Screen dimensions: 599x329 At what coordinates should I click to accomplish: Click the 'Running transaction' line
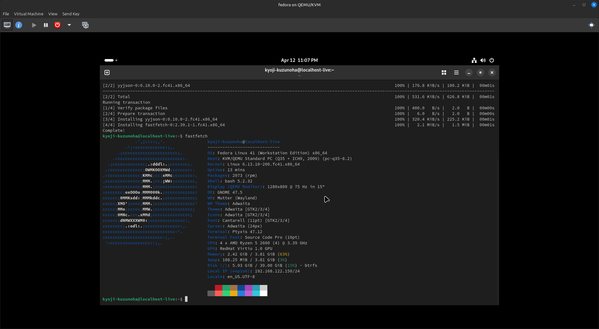pyautogui.click(x=126, y=102)
